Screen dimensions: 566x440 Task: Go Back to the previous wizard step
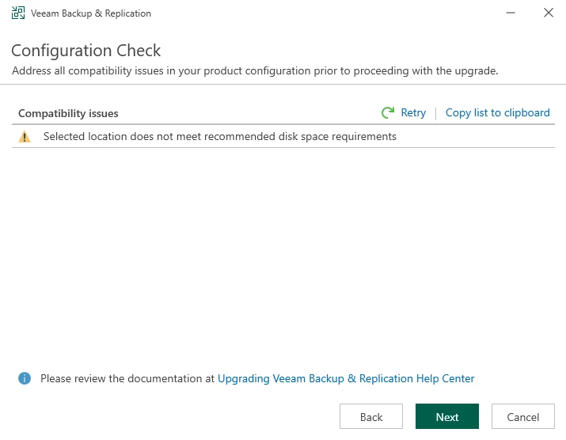pos(371,416)
